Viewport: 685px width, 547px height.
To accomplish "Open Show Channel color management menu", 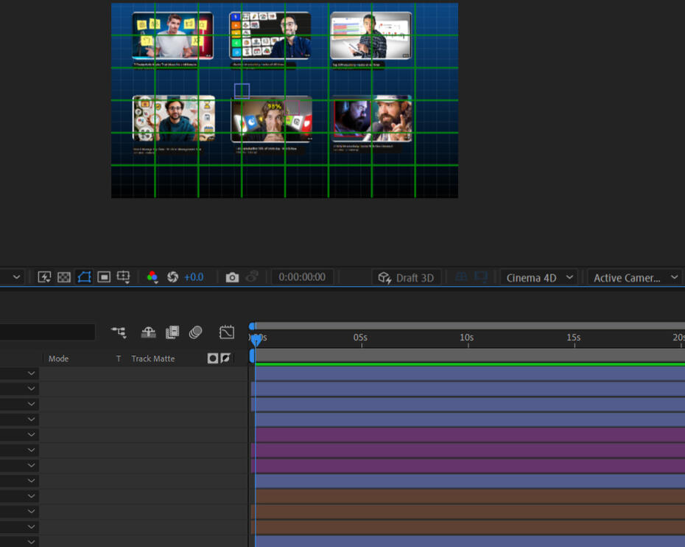I will click(152, 277).
